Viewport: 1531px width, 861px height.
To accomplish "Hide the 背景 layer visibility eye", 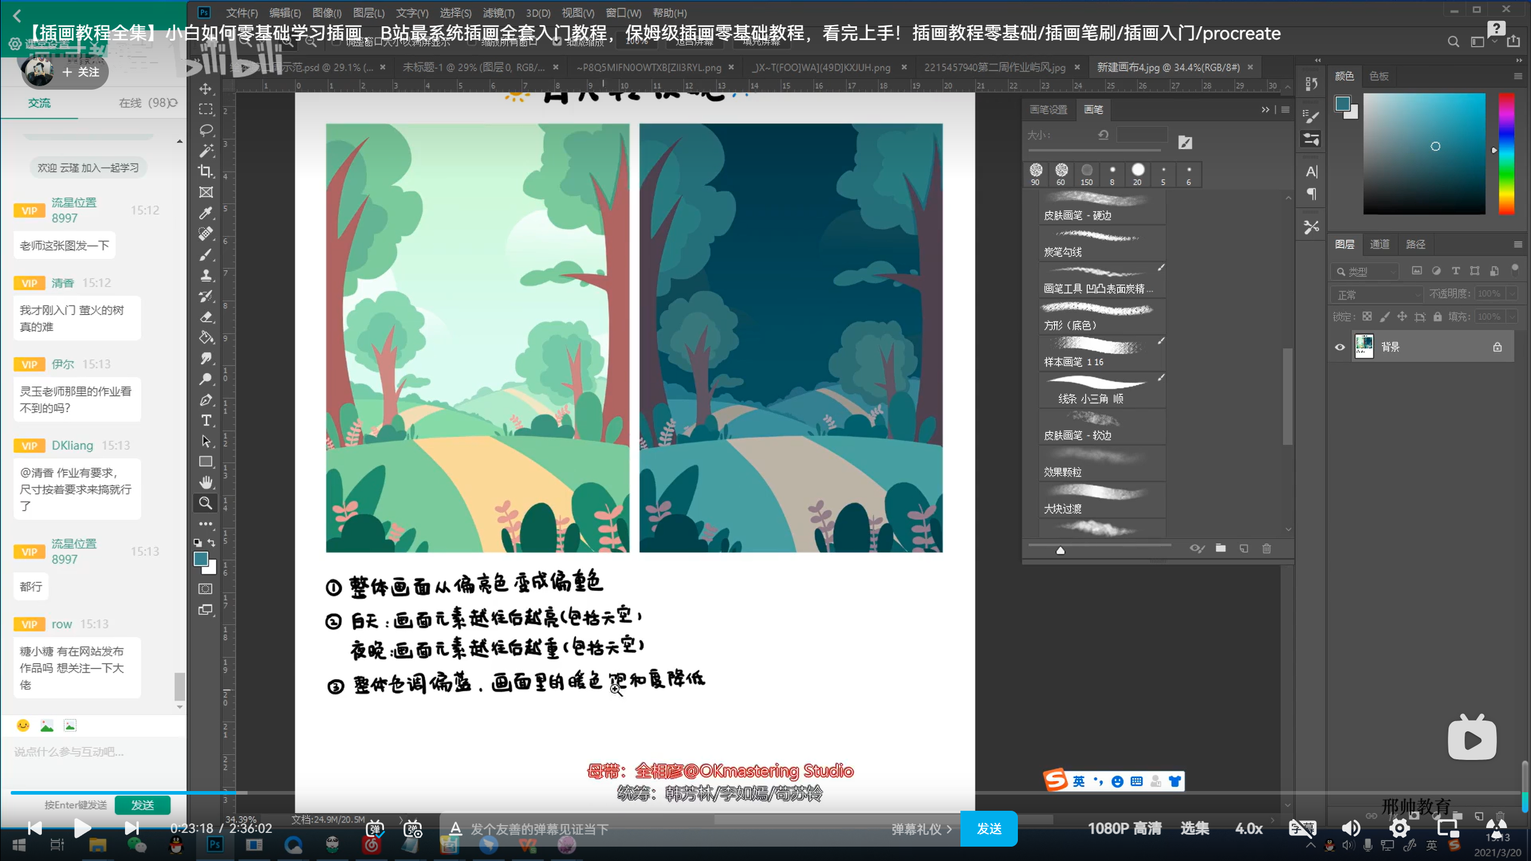I will click(1340, 347).
